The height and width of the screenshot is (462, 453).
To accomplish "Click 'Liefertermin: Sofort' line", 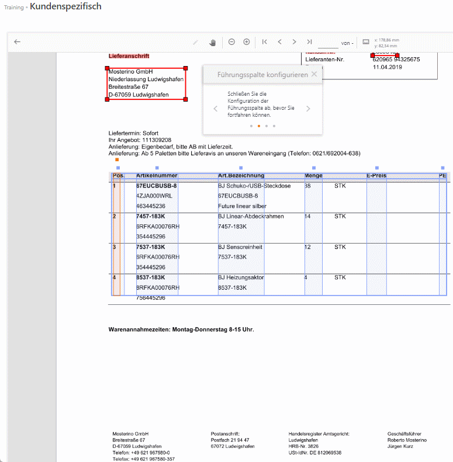I will 133,133.
